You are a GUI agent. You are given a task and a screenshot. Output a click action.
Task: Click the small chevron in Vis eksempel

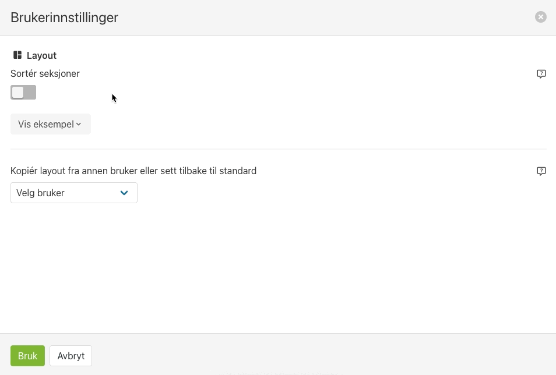79,124
